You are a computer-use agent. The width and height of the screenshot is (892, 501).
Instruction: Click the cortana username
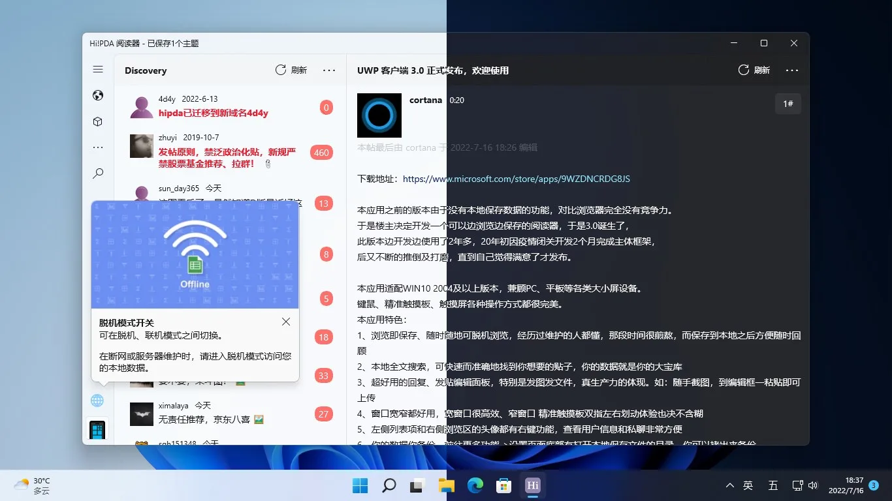coord(426,100)
